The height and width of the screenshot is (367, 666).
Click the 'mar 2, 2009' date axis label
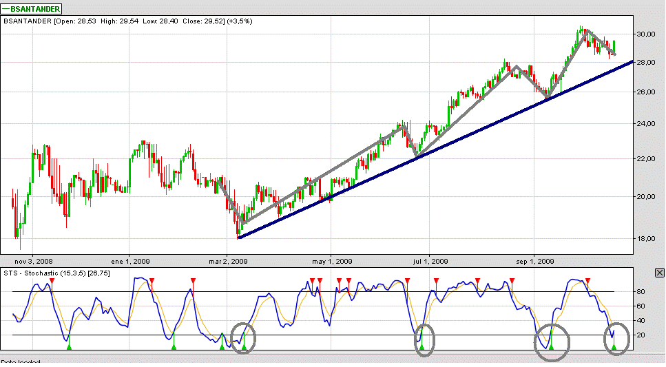229,261
